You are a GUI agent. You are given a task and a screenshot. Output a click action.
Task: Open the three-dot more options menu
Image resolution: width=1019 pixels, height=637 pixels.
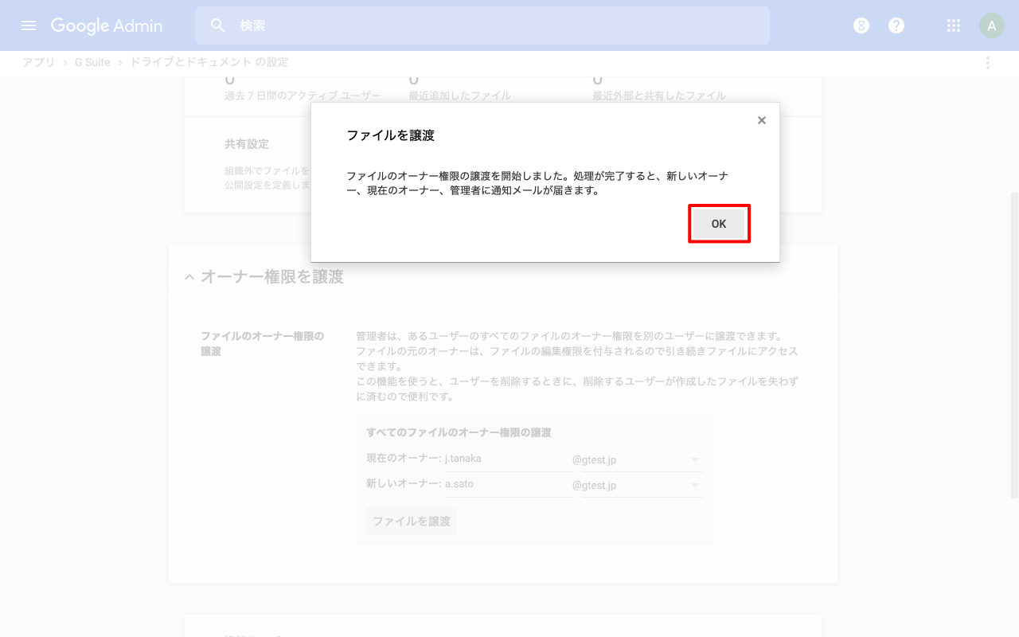[x=988, y=63]
